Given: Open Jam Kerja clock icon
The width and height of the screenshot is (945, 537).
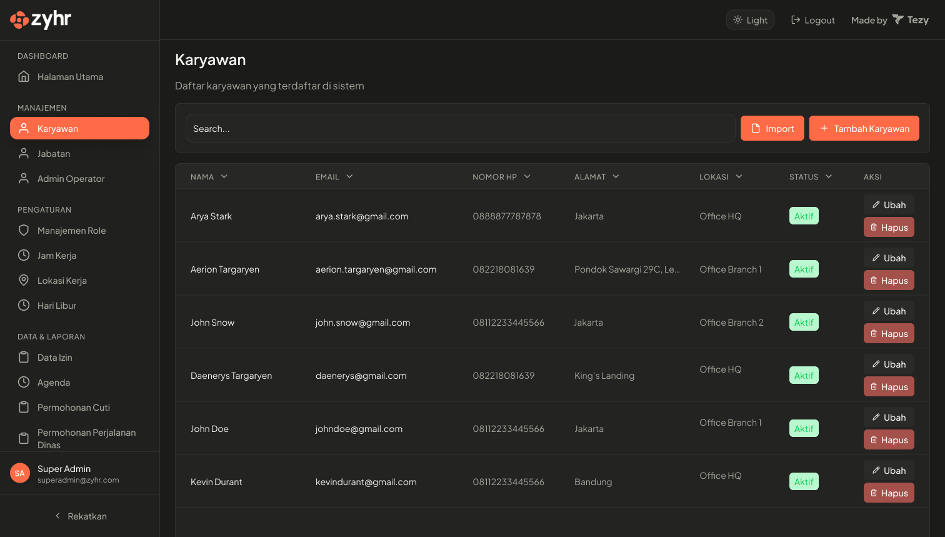Looking at the screenshot, I should point(24,256).
